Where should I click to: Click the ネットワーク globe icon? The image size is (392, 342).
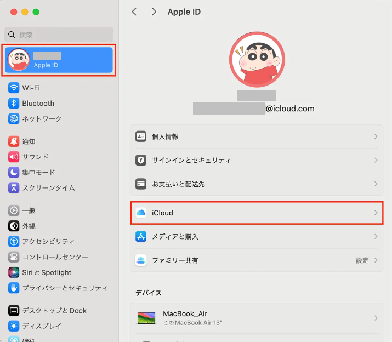(14, 119)
